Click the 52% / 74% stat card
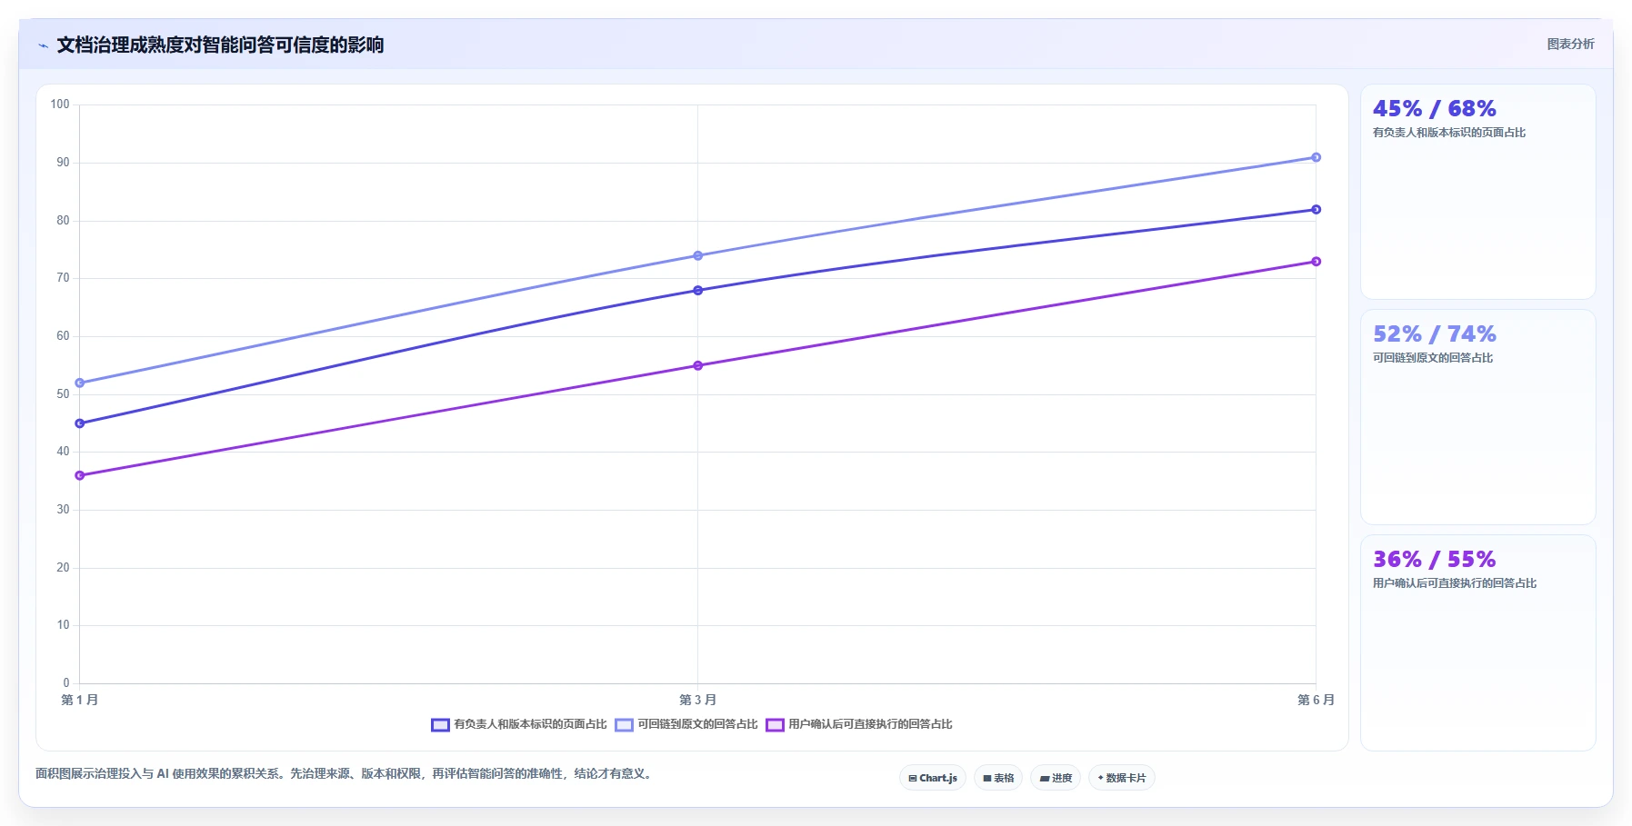The width and height of the screenshot is (1632, 826). click(x=1478, y=417)
